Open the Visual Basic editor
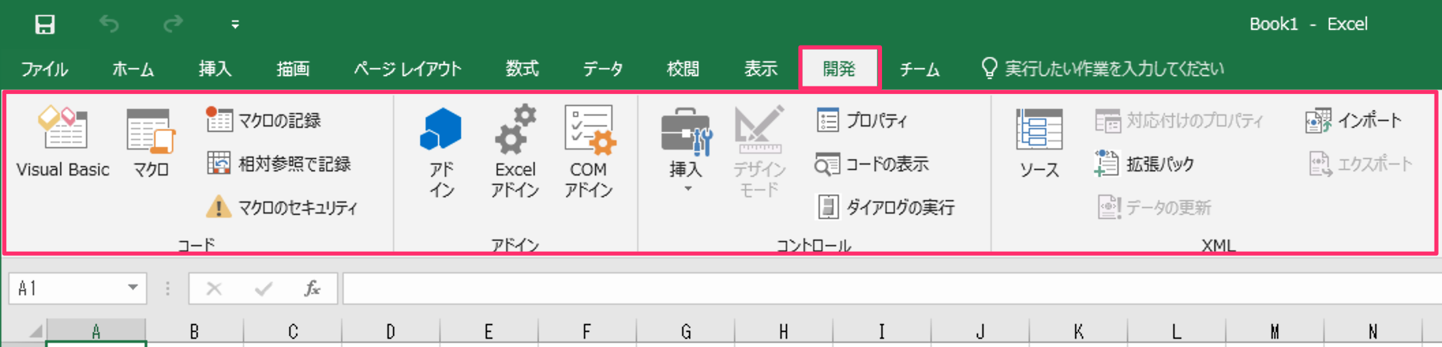The image size is (1442, 347). coord(62,142)
